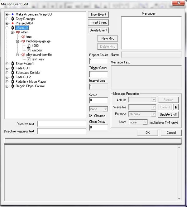Expand the Regain Player Control event

point(7,86)
